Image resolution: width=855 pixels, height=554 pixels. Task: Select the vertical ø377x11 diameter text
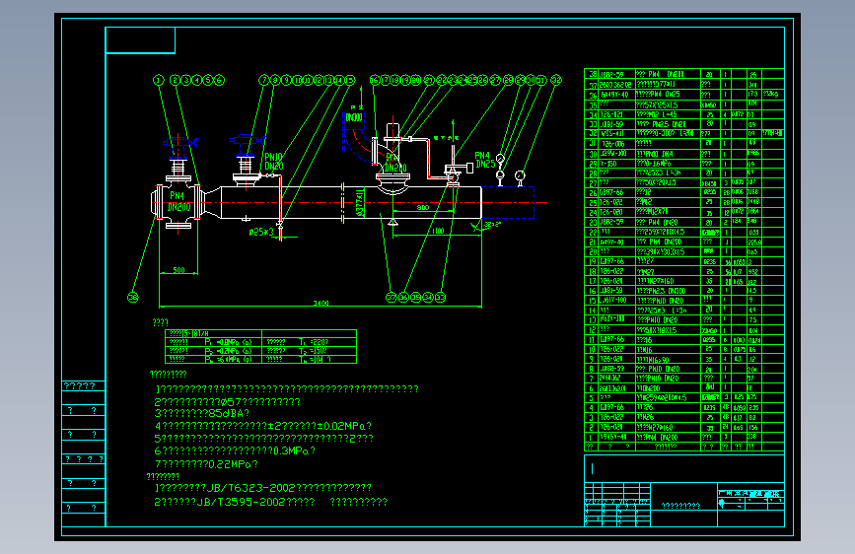pyautogui.click(x=359, y=203)
